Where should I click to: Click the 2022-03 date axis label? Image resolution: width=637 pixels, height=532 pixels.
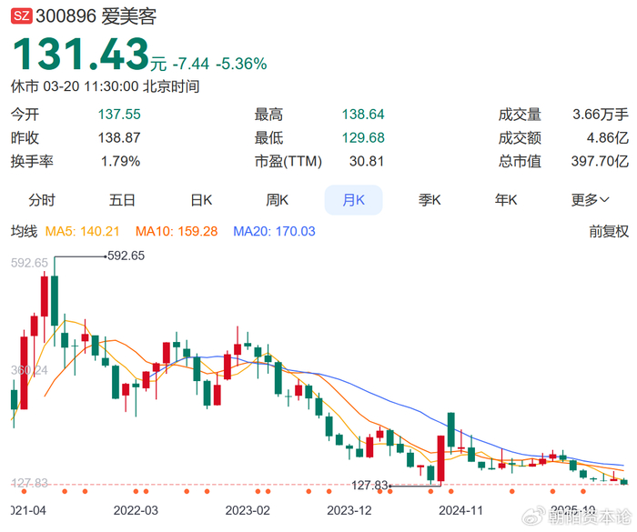136,510
